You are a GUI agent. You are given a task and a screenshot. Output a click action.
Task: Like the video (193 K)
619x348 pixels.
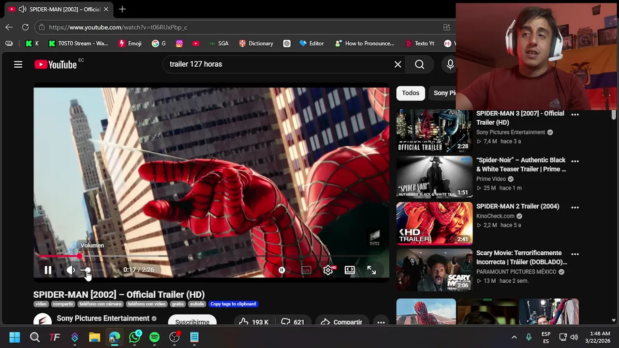tap(253, 320)
